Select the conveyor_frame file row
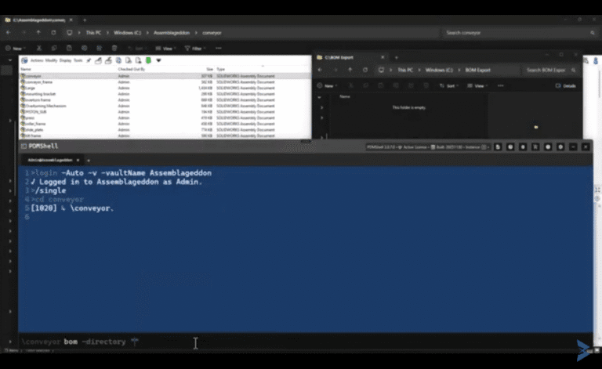 tap(165, 82)
